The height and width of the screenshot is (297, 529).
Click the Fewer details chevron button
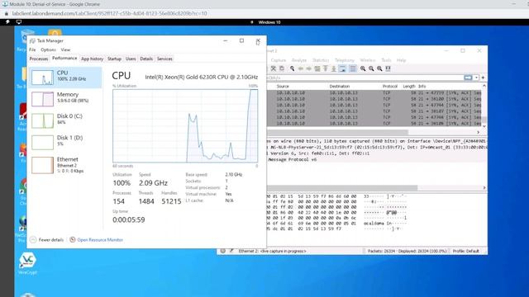point(33,240)
